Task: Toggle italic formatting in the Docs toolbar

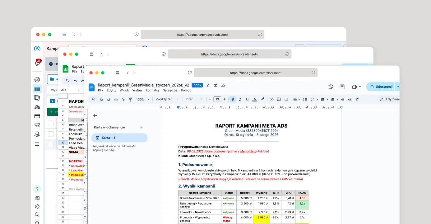Action: [x=240, y=99]
